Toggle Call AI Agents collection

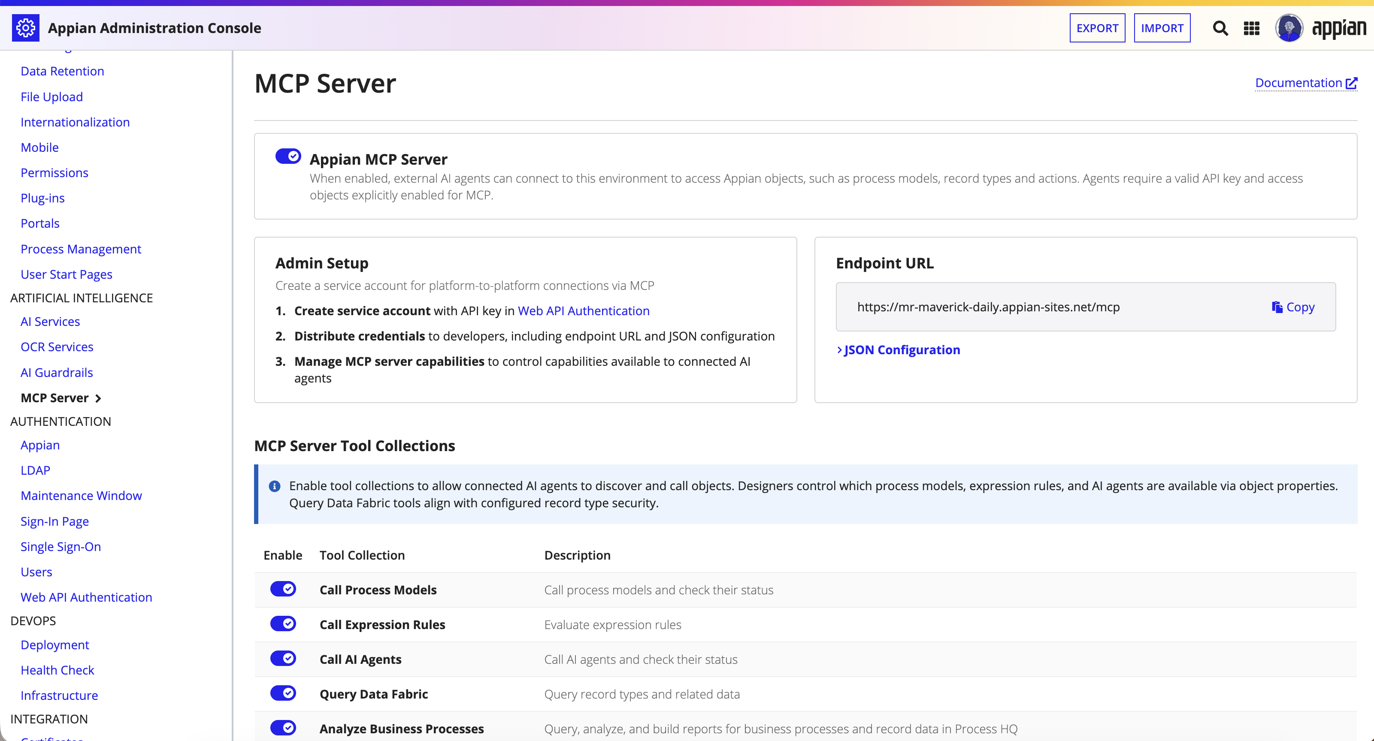283,658
